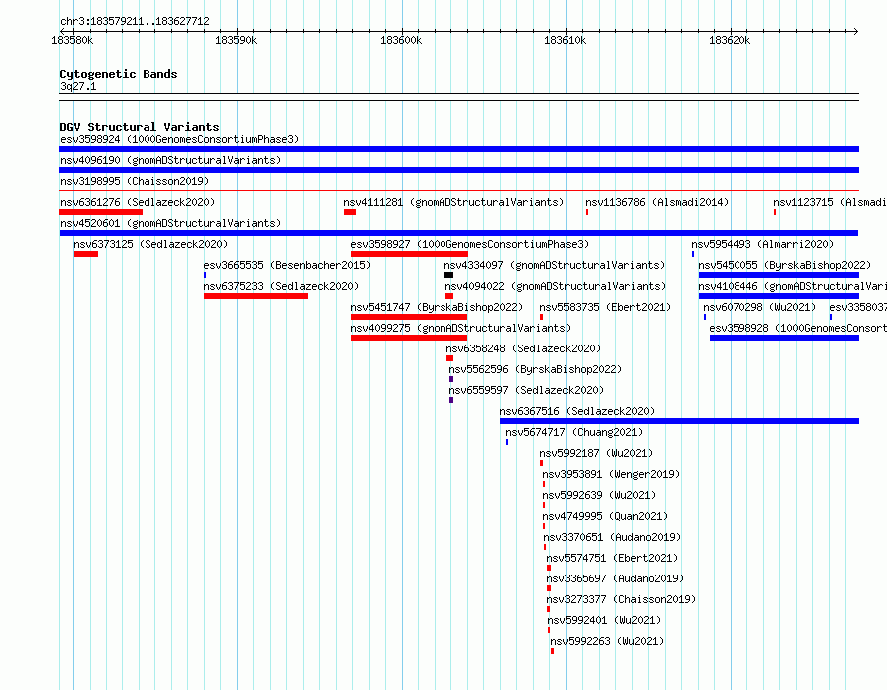Click the DGV Structural Variants track title
The image size is (887, 690).
[140, 127]
